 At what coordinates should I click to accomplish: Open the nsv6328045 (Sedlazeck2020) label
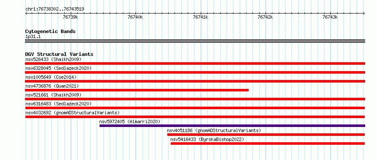pyautogui.click(x=58, y=68)
